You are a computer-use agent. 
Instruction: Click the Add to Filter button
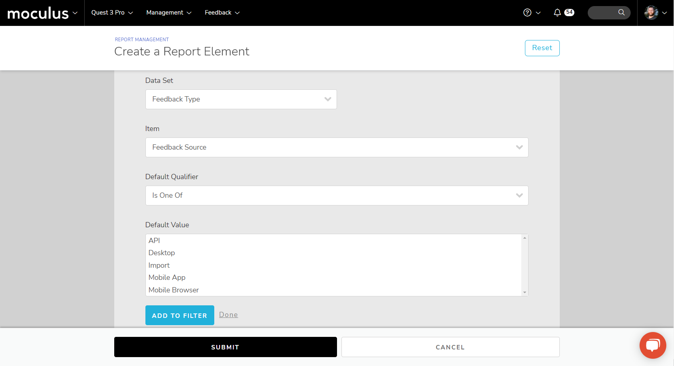tap(179, 315)
